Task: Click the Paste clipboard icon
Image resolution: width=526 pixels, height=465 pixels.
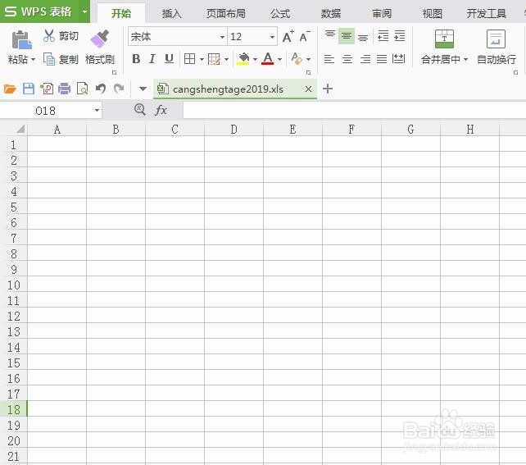Action: point(22,39)
